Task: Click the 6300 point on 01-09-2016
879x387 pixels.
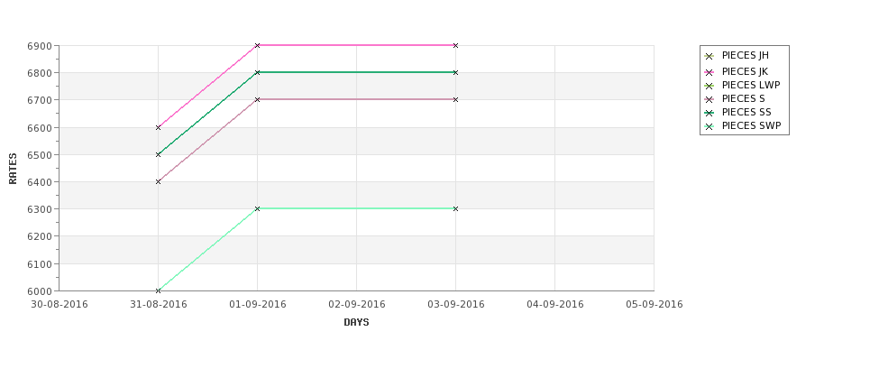Action: pos(257,208)
